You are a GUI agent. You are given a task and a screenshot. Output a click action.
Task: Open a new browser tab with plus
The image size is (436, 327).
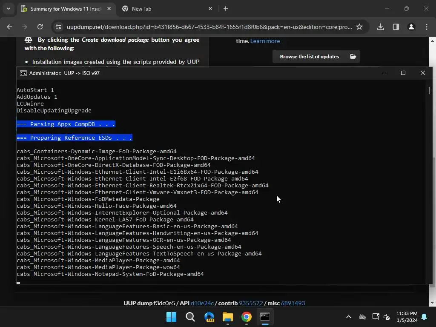[226, 9]
